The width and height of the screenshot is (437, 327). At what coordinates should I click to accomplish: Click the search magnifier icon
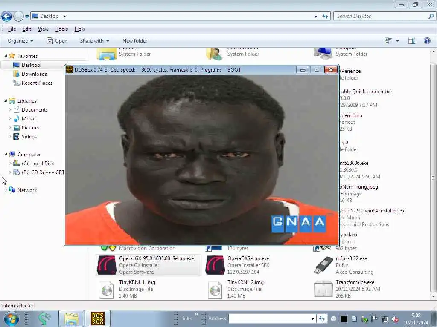(431, 17)
